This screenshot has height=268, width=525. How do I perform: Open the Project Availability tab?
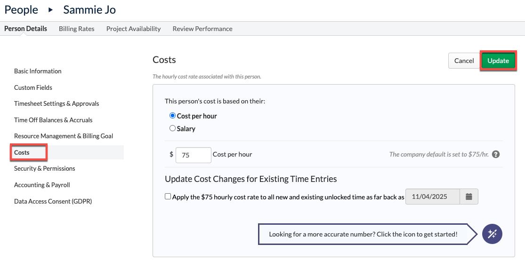click(x=134, y=29)
